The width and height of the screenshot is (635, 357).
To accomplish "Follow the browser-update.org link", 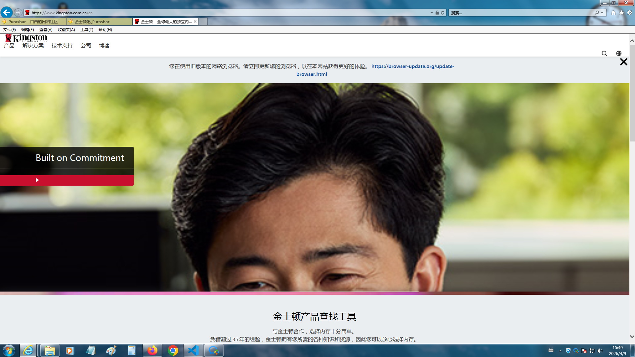I will point(412,66).
